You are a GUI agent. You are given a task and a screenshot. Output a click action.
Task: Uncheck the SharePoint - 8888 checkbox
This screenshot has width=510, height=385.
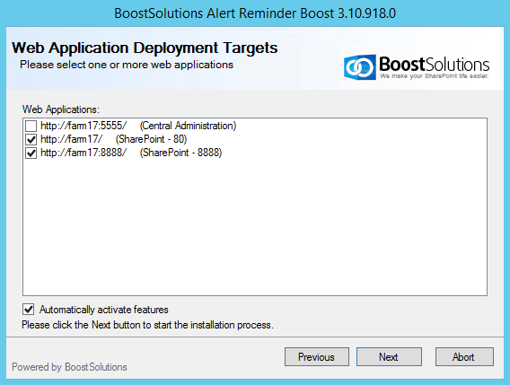click(31, 153)
